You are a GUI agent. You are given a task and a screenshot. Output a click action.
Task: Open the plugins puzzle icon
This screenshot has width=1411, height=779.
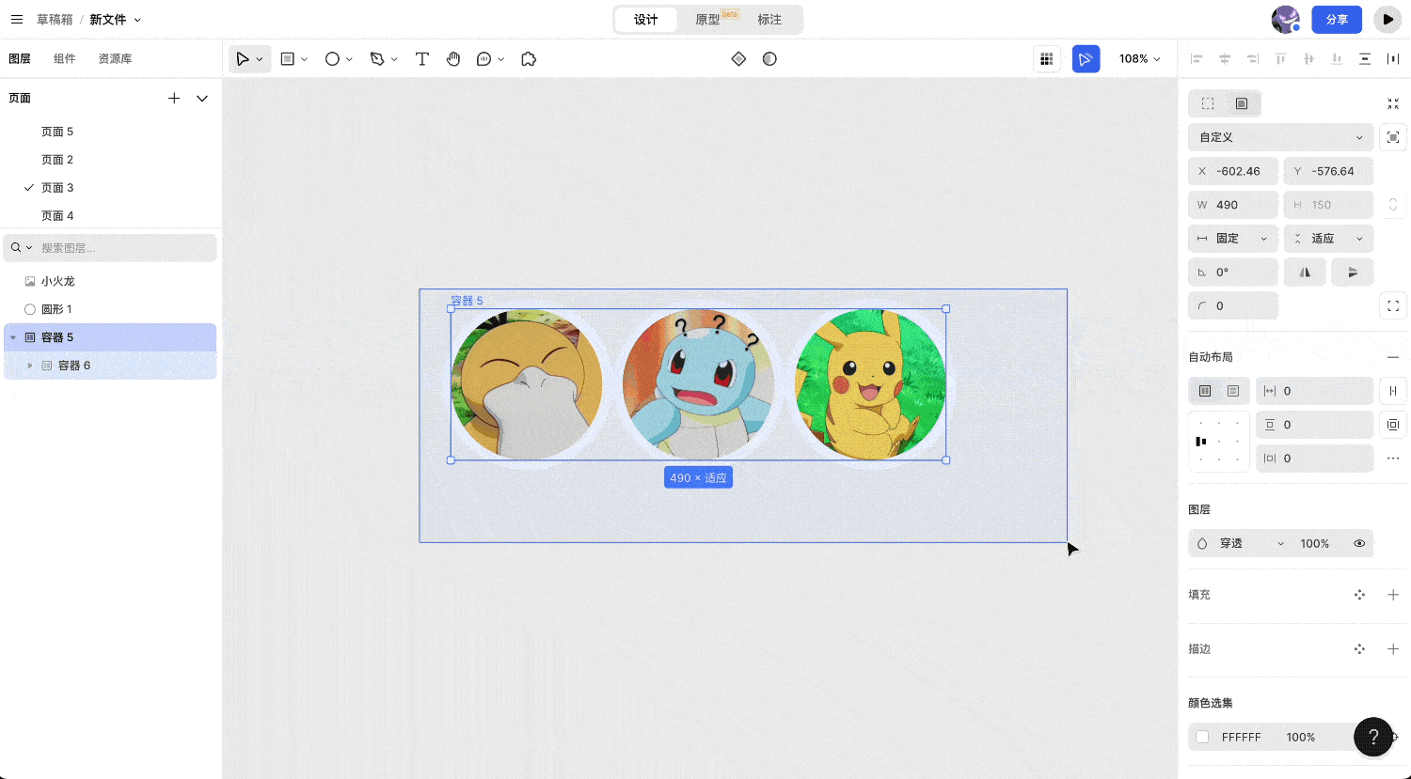[x=529, y=59]
